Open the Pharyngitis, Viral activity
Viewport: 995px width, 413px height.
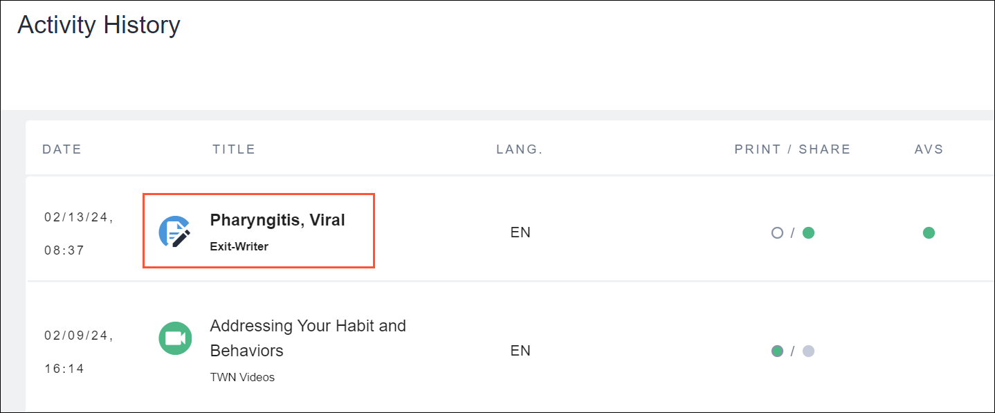277,220
